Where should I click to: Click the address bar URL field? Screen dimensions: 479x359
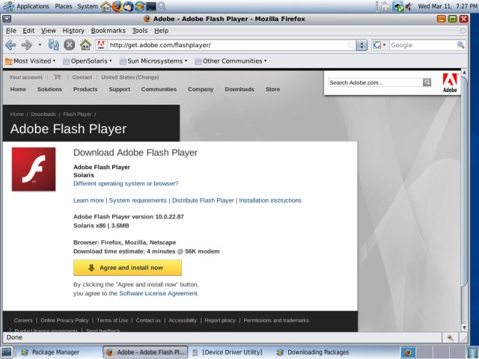point(228,45)
